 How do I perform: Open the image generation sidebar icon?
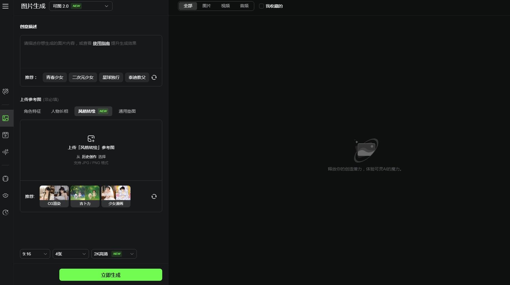click(x=5, y=118)
